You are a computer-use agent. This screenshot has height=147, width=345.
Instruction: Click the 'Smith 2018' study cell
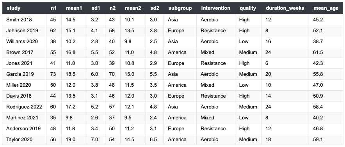click(19, 20)
